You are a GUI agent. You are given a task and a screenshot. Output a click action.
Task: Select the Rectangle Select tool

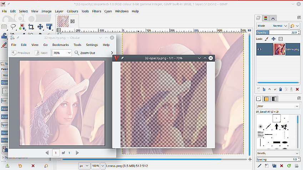click(4, 27)
